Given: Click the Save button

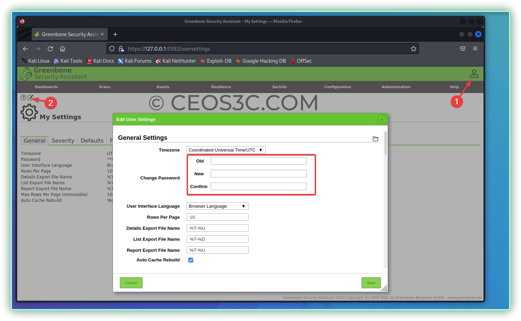Looking at the screenshot, I should [371, 282].
